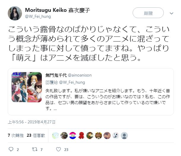The width and height of the screenshot is (181, 156).
Task: Open the right anime character thumbnail
Action: pos(34,87)
